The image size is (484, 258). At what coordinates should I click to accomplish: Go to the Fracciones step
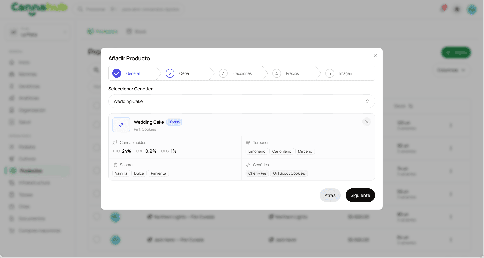point(235,73)
